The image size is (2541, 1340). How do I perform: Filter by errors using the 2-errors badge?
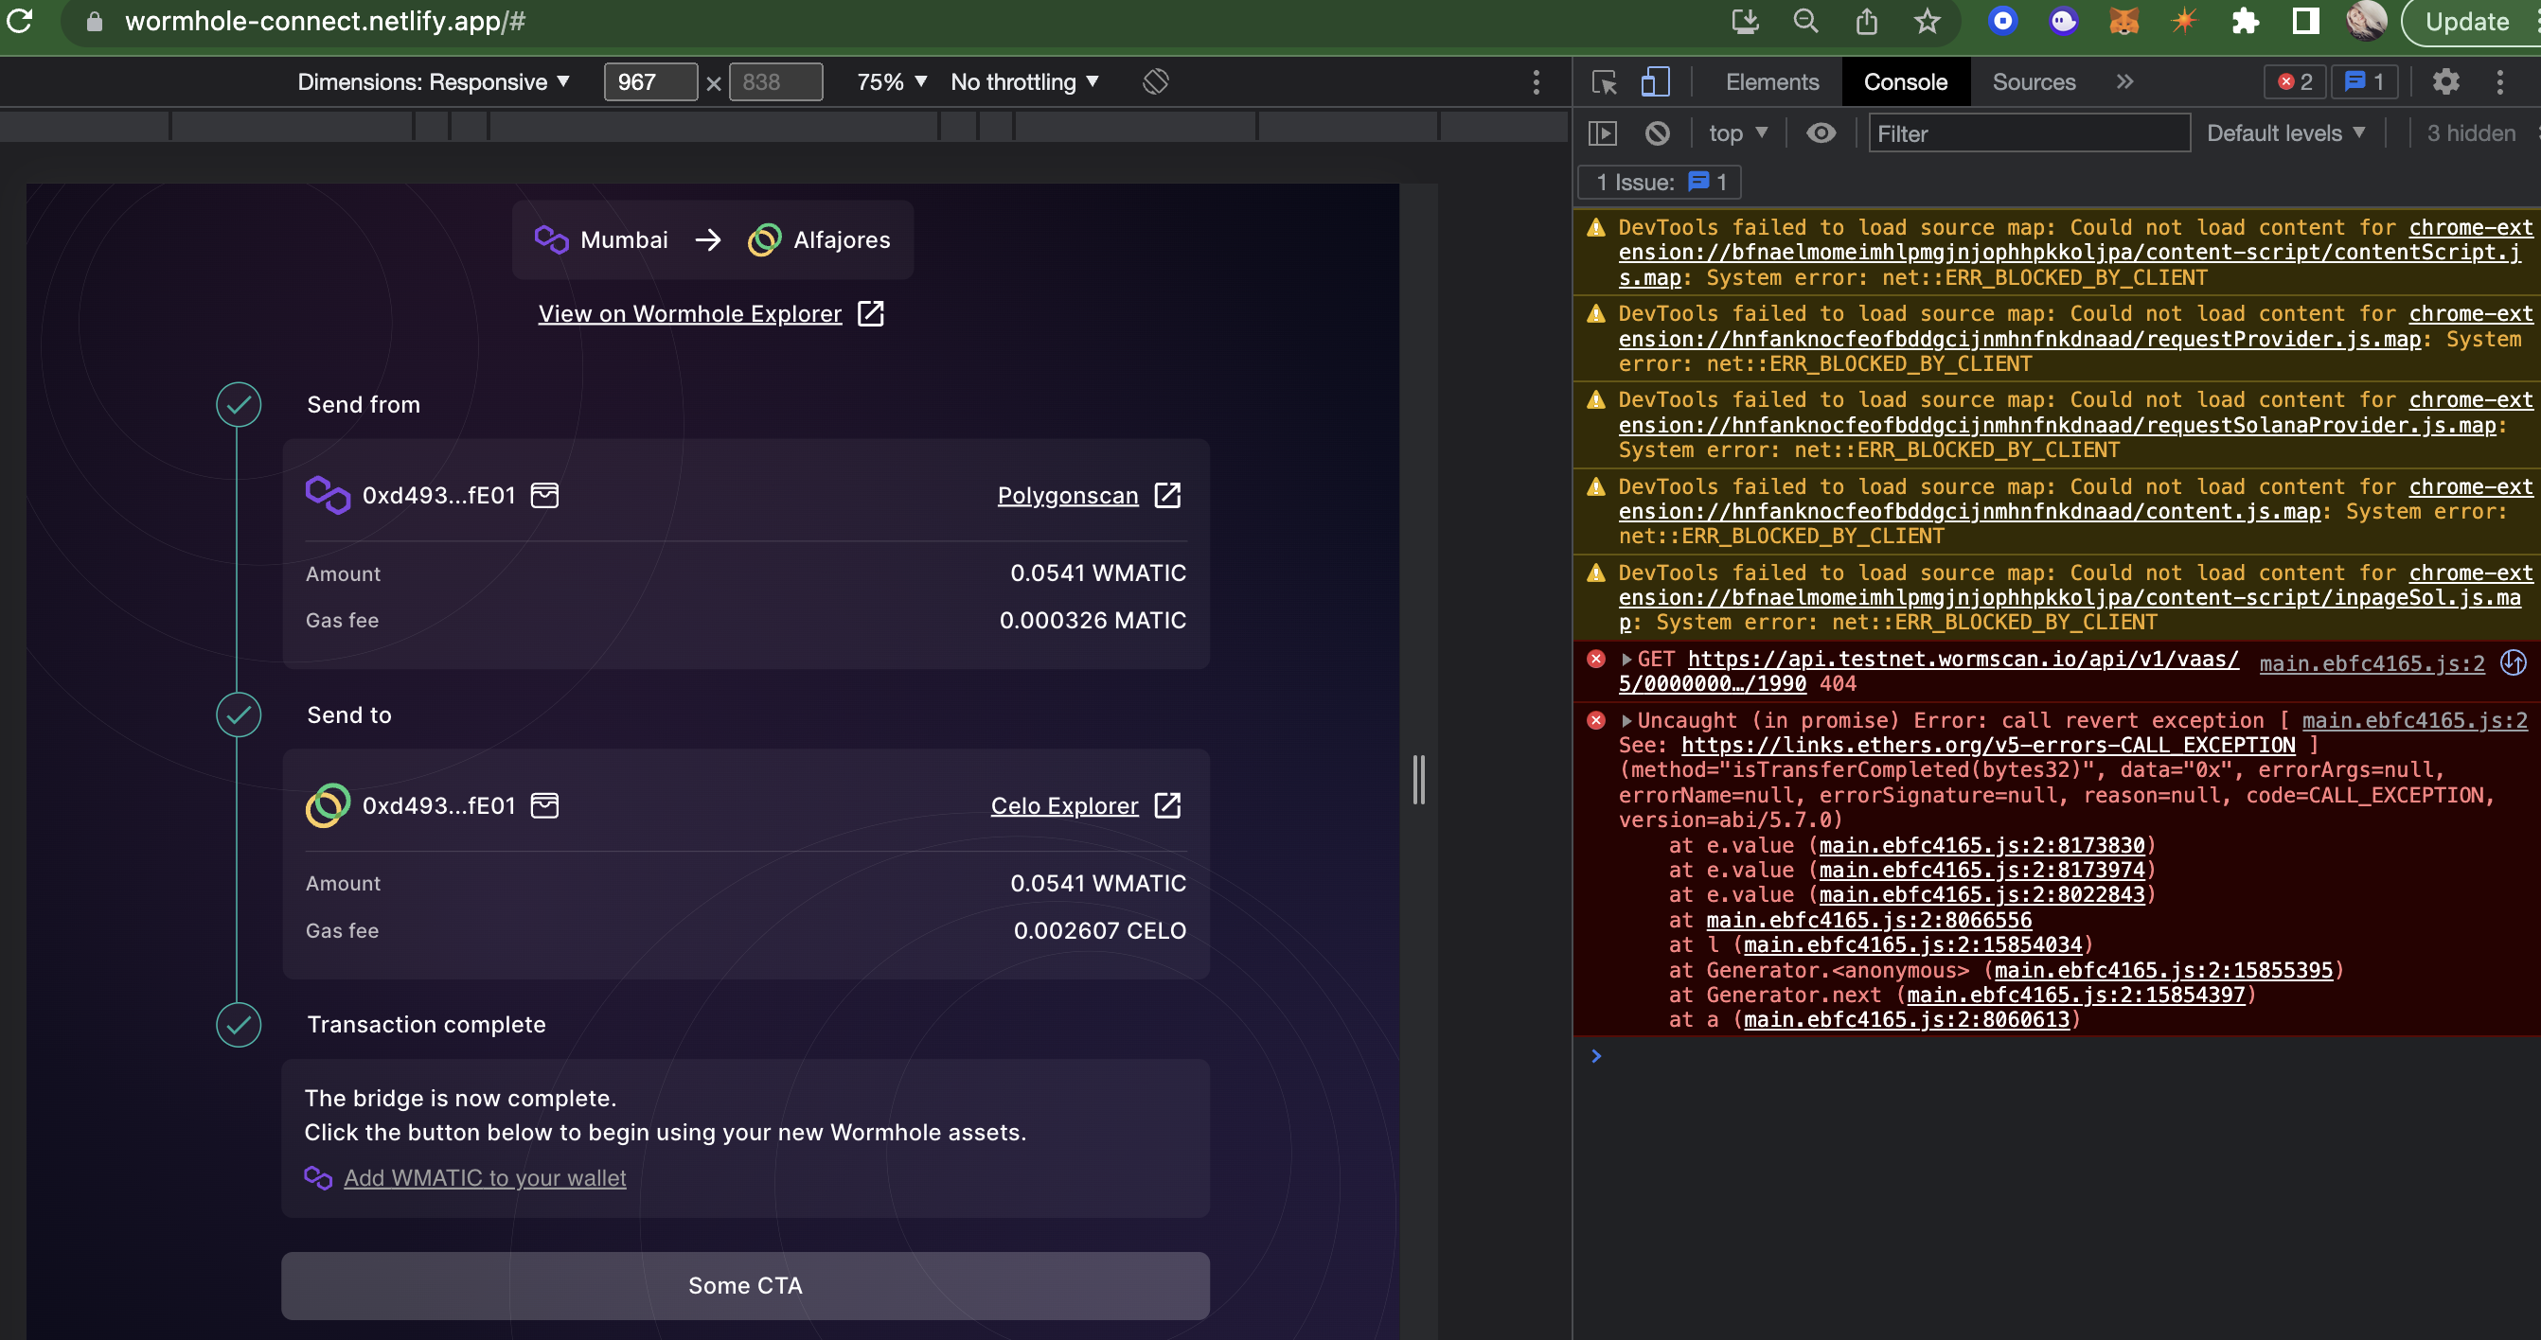point(2296,83)
